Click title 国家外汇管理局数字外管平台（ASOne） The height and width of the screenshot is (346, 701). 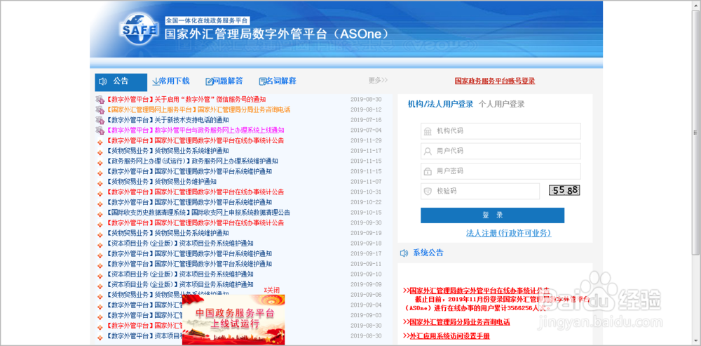click(277, 34)
